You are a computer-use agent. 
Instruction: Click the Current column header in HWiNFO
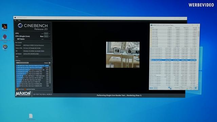(x=170, y=28)
